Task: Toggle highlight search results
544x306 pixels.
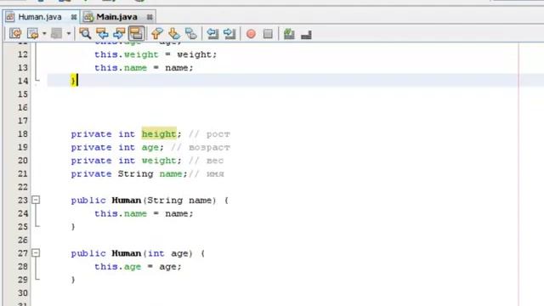Action: click(136, 34)
